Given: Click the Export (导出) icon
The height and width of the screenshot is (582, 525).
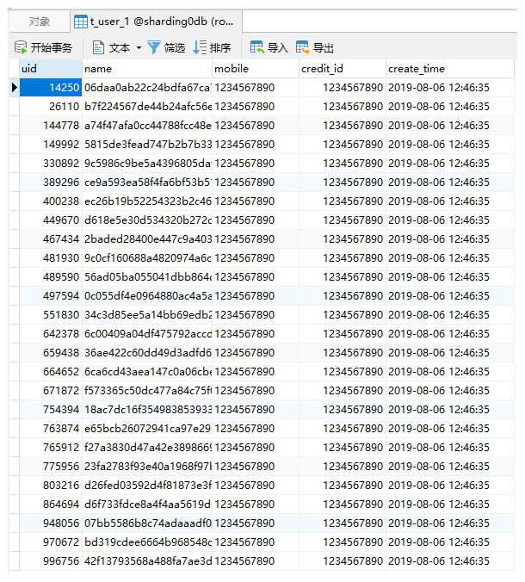Looking at the screenshot, I should 302,47.
